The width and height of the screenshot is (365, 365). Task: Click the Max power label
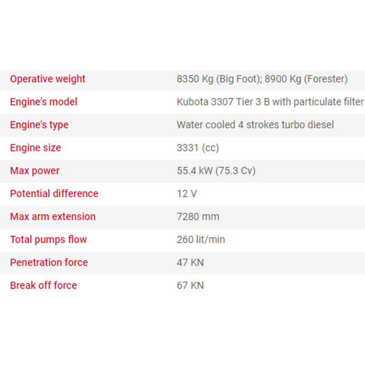pyautogui.click(x=35, y=171)
